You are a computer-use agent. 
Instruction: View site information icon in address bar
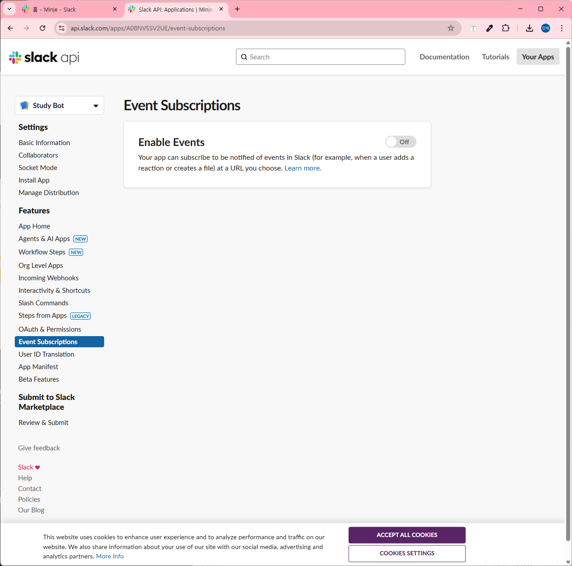click(62, 28)
